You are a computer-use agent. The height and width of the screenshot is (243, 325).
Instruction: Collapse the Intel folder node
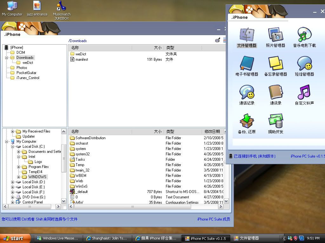tap(18, 157)
